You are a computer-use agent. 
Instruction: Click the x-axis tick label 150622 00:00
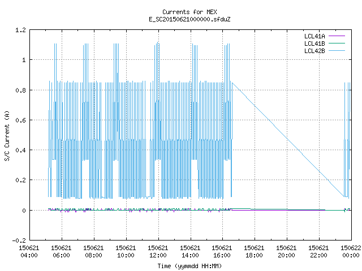pos(351,252)
